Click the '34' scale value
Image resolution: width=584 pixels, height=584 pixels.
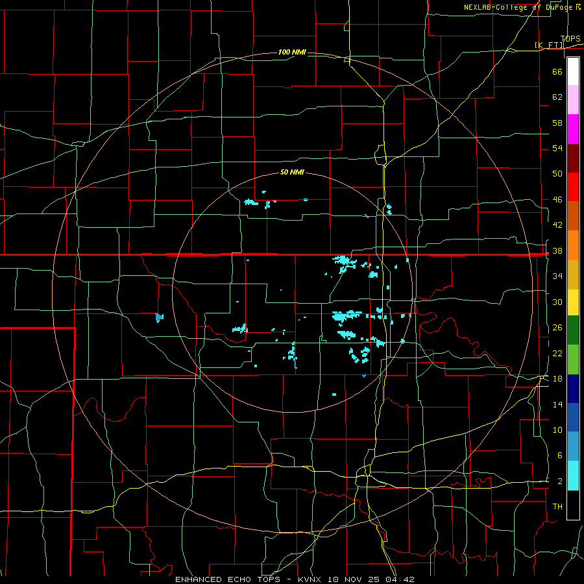tap(557, 276)
